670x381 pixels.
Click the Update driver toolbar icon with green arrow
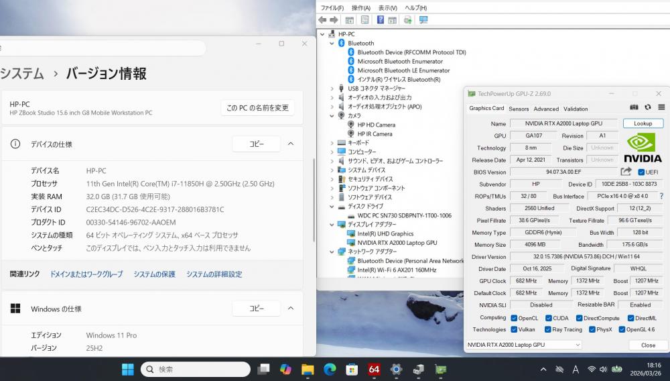click(408, 19)
